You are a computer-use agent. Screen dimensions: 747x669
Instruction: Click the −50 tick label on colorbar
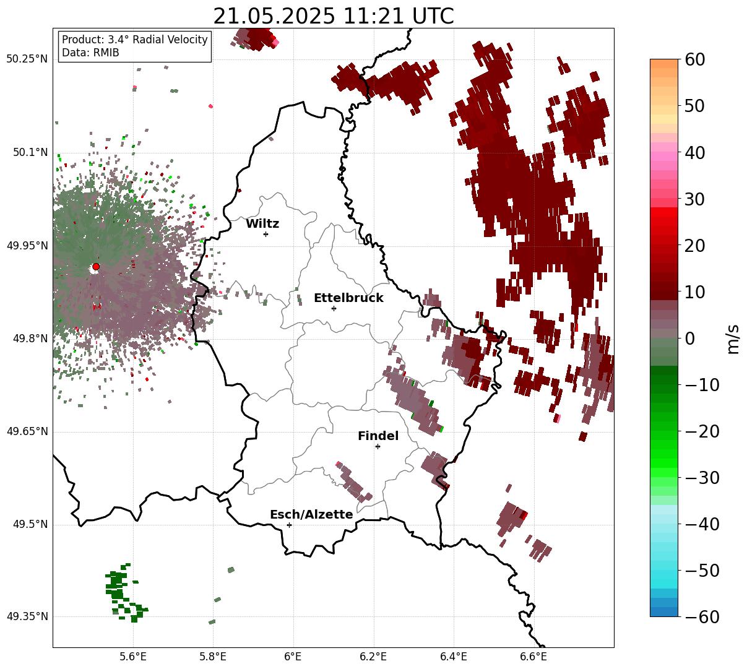pyautogui.click(x=702, y=571)
